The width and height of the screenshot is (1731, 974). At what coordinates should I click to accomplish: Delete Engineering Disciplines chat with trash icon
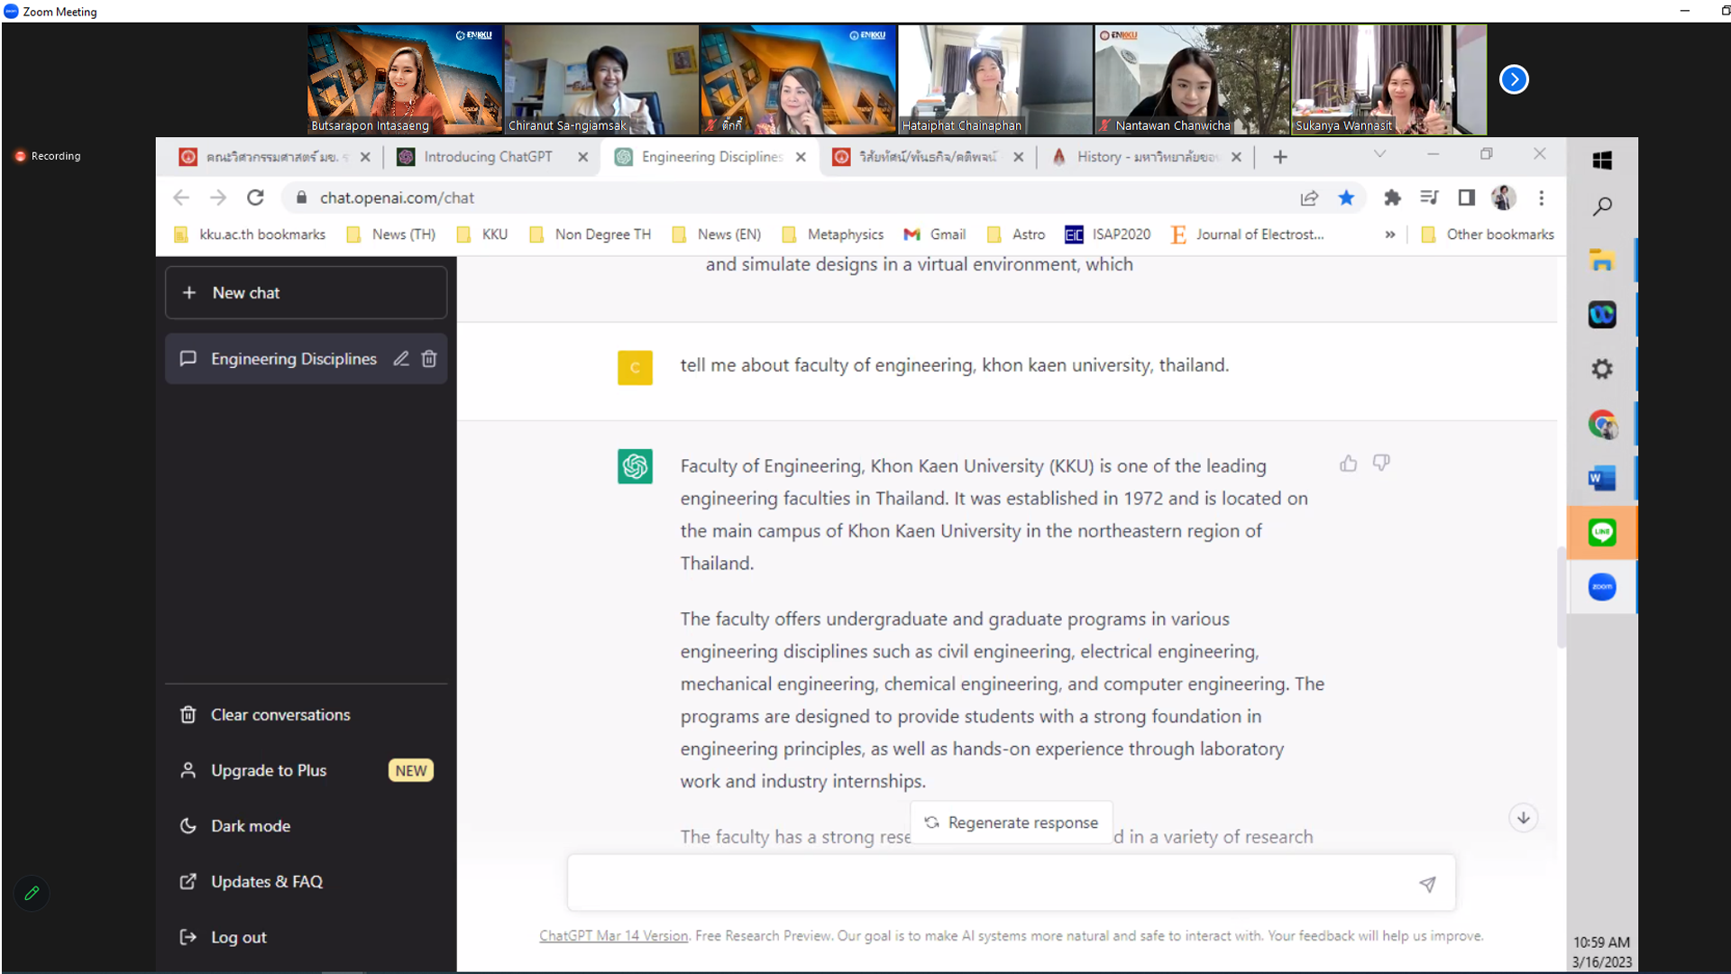(x=429, y=359)
